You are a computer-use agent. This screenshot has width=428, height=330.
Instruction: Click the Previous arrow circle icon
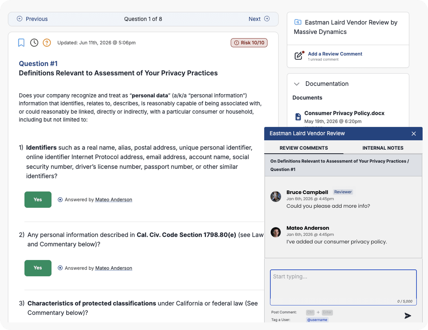20,19
